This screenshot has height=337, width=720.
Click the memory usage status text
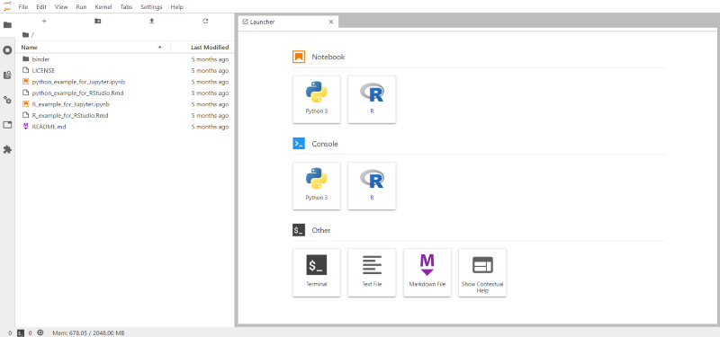click(x=88, y=333)
